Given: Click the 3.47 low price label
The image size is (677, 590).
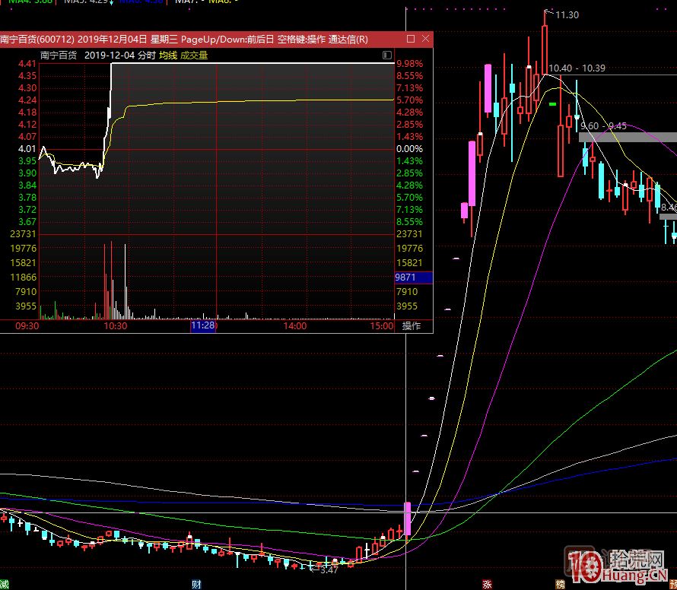Looking at the screenshot, I should pos(329,569).
